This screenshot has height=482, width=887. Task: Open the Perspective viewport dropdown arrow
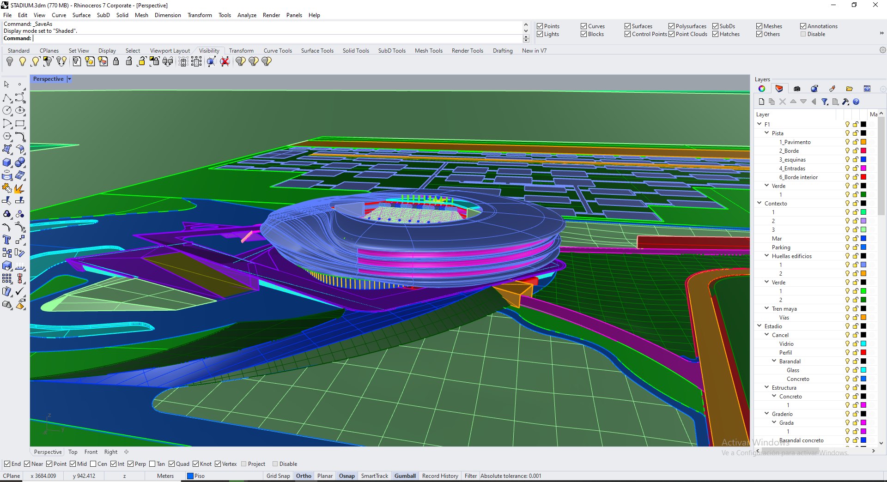click(x=69, y=79)
